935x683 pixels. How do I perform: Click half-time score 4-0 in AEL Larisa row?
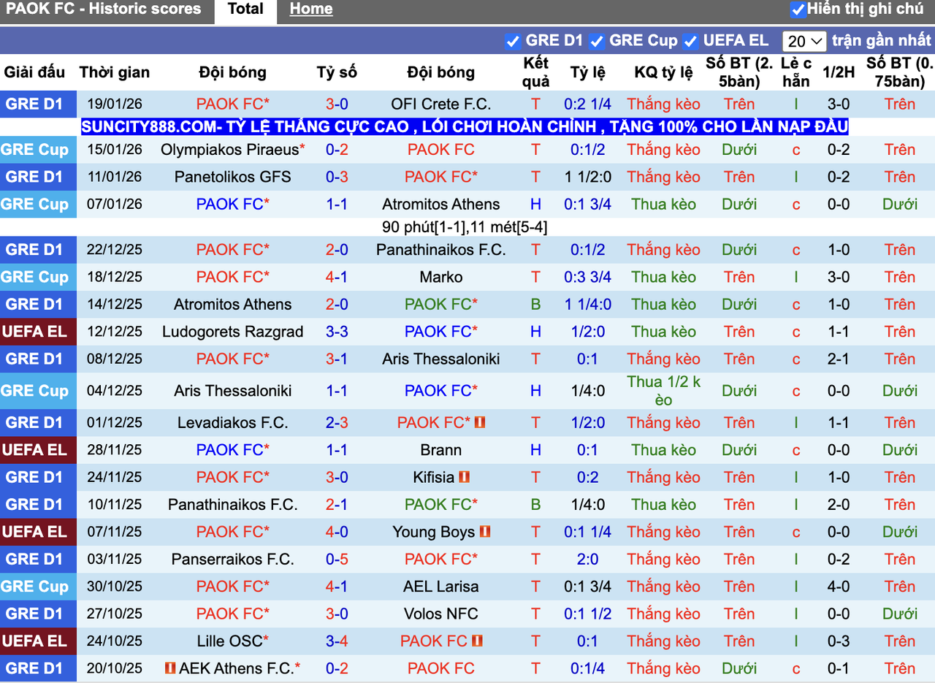(x=839, y=587)
